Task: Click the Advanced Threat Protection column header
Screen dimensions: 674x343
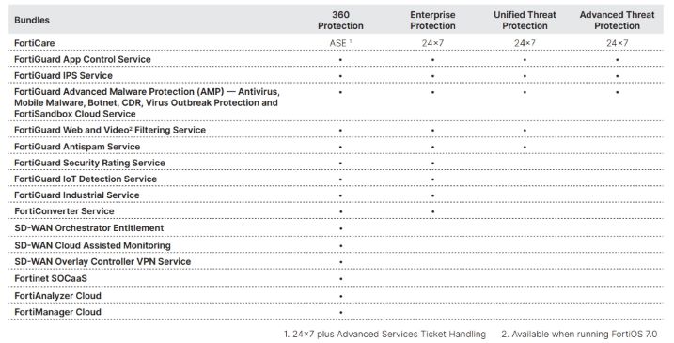Action: 617,20
